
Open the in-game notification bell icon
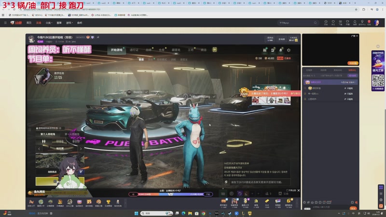pyautogui.click(x=281, y=50)
